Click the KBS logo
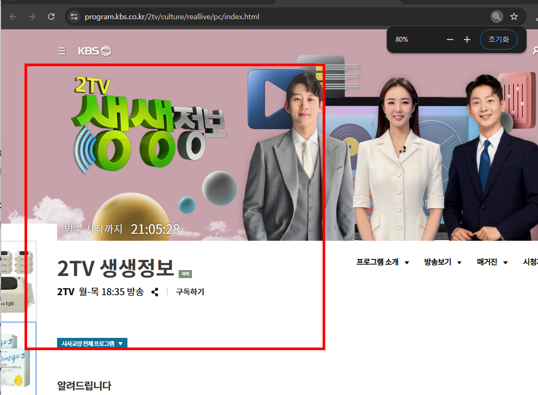 [94, 51]
